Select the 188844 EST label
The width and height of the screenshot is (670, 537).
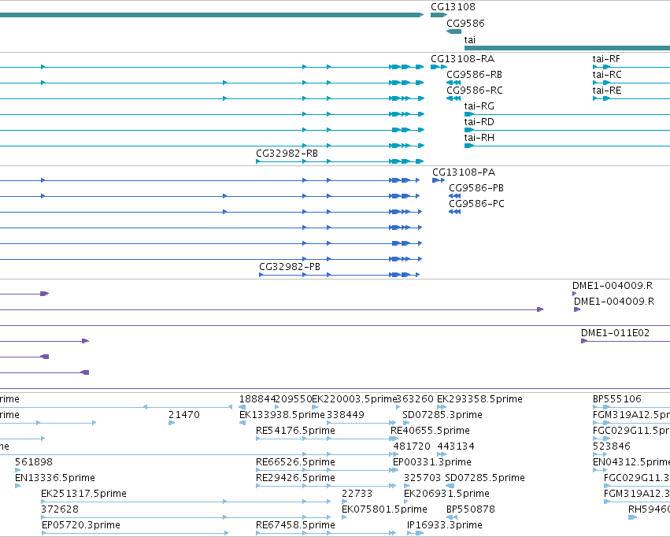coord(257,399)
